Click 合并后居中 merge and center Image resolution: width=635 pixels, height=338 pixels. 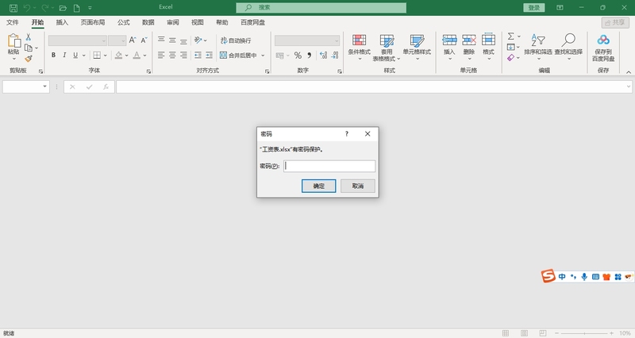pos(238,56)
